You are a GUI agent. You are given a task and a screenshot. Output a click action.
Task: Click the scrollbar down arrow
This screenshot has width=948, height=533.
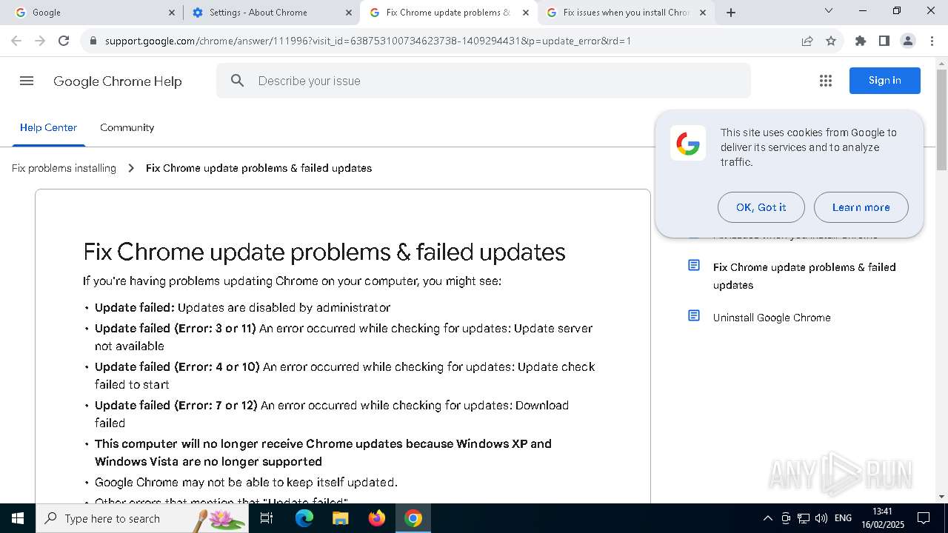[x=941, y=497]
